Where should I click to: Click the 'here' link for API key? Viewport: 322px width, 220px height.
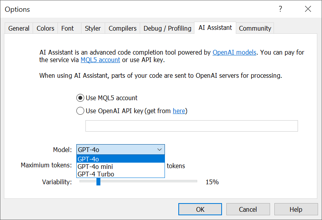[x=179, y=111]
